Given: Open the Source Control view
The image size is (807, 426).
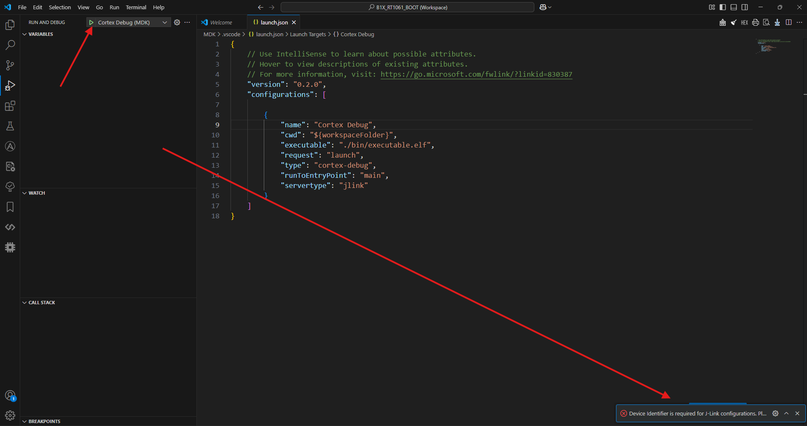Looking at the screenshot, I should [10, 65].
